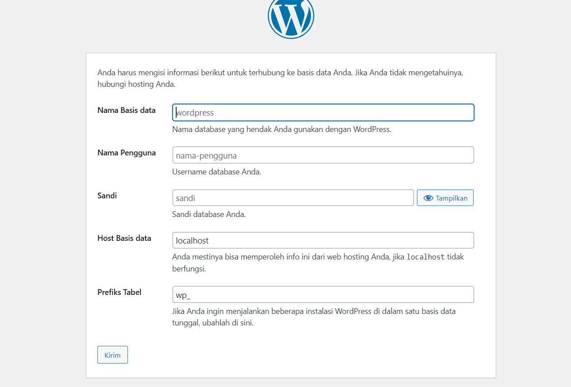The width and height of the screenshot is (571, 387).
Task: Focus the Nama Basis data input field
Action: tap(323, 112)
